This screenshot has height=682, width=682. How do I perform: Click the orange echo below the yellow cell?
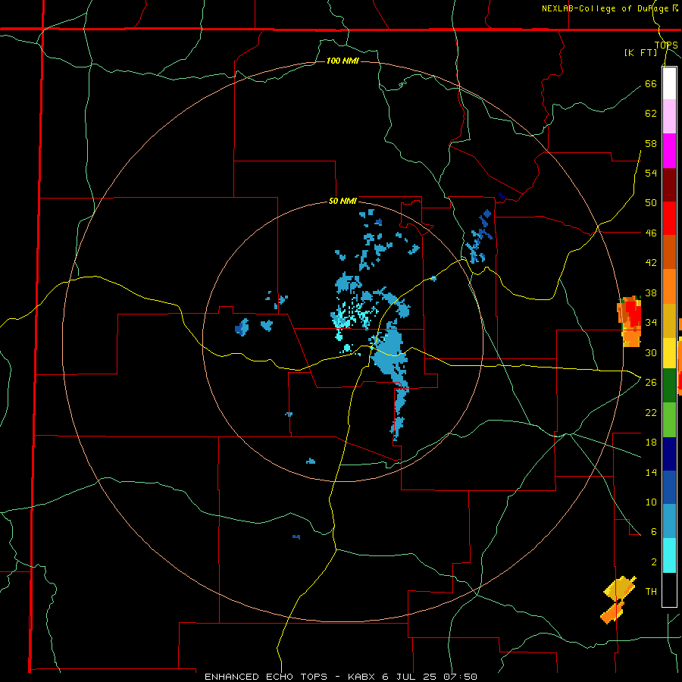[612, 612]
